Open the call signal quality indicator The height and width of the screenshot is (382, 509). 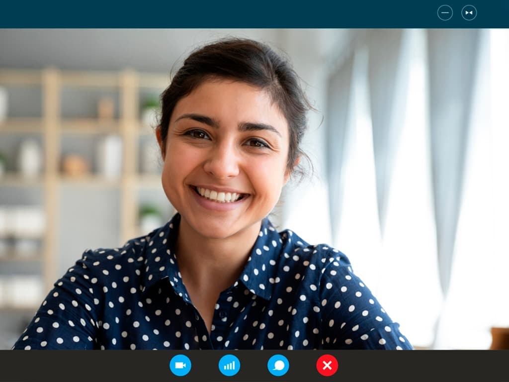click(x=229, y=366)
